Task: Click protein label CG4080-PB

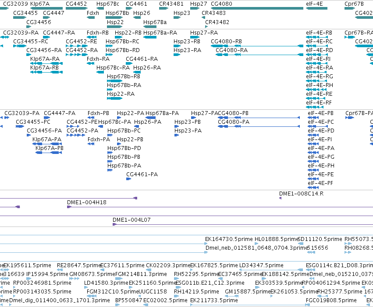Action: [233, 113]
